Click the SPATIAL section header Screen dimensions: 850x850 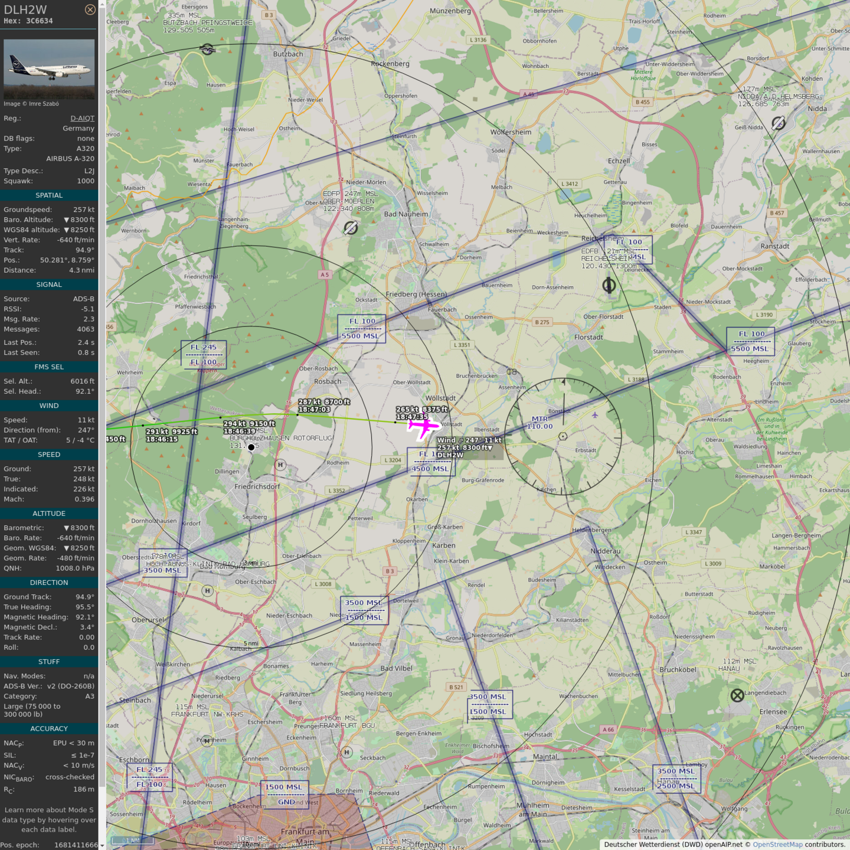click(49, 195)
